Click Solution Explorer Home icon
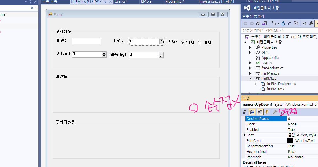318x167 pixels. (x=258, y=23)
